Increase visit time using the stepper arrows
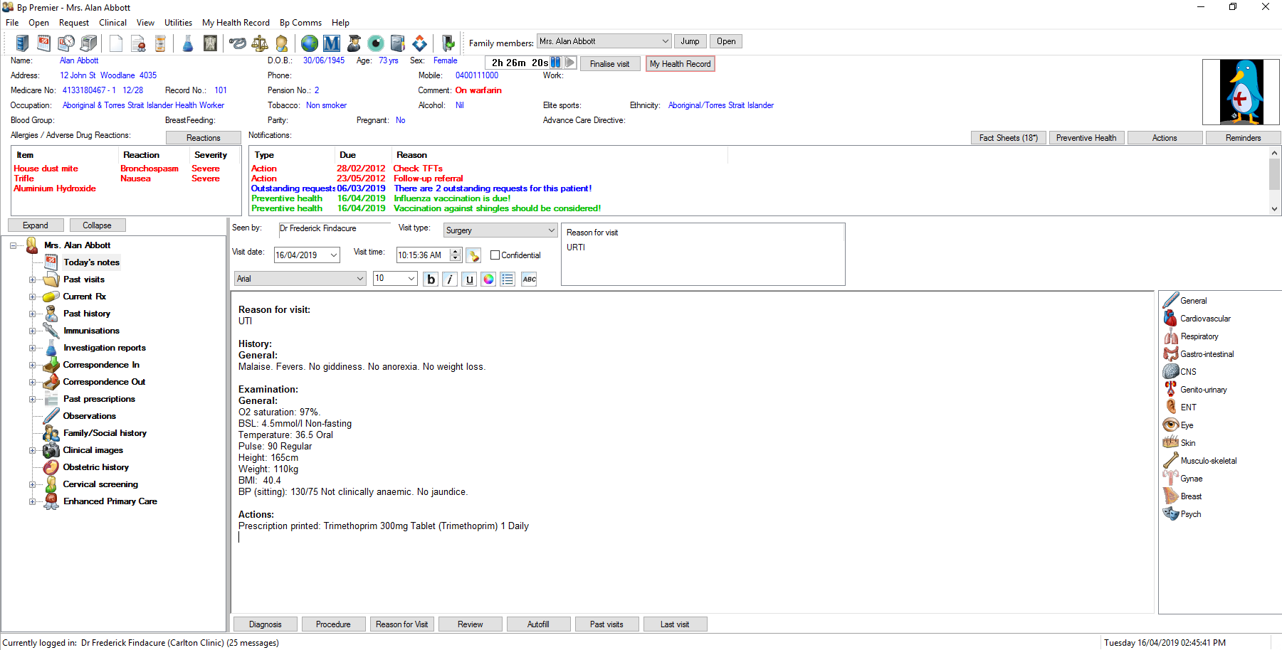1282x650 pixels. tap(455, 252)
